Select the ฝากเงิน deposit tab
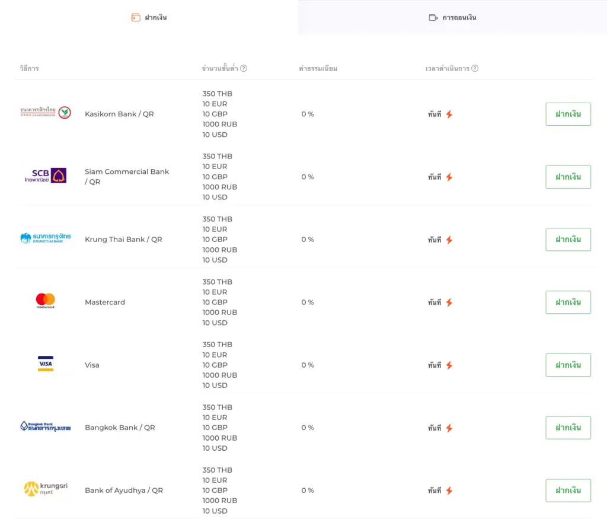The height and width of the screenshot is (519, 607). pyautogui.click(x=149, y=17)
